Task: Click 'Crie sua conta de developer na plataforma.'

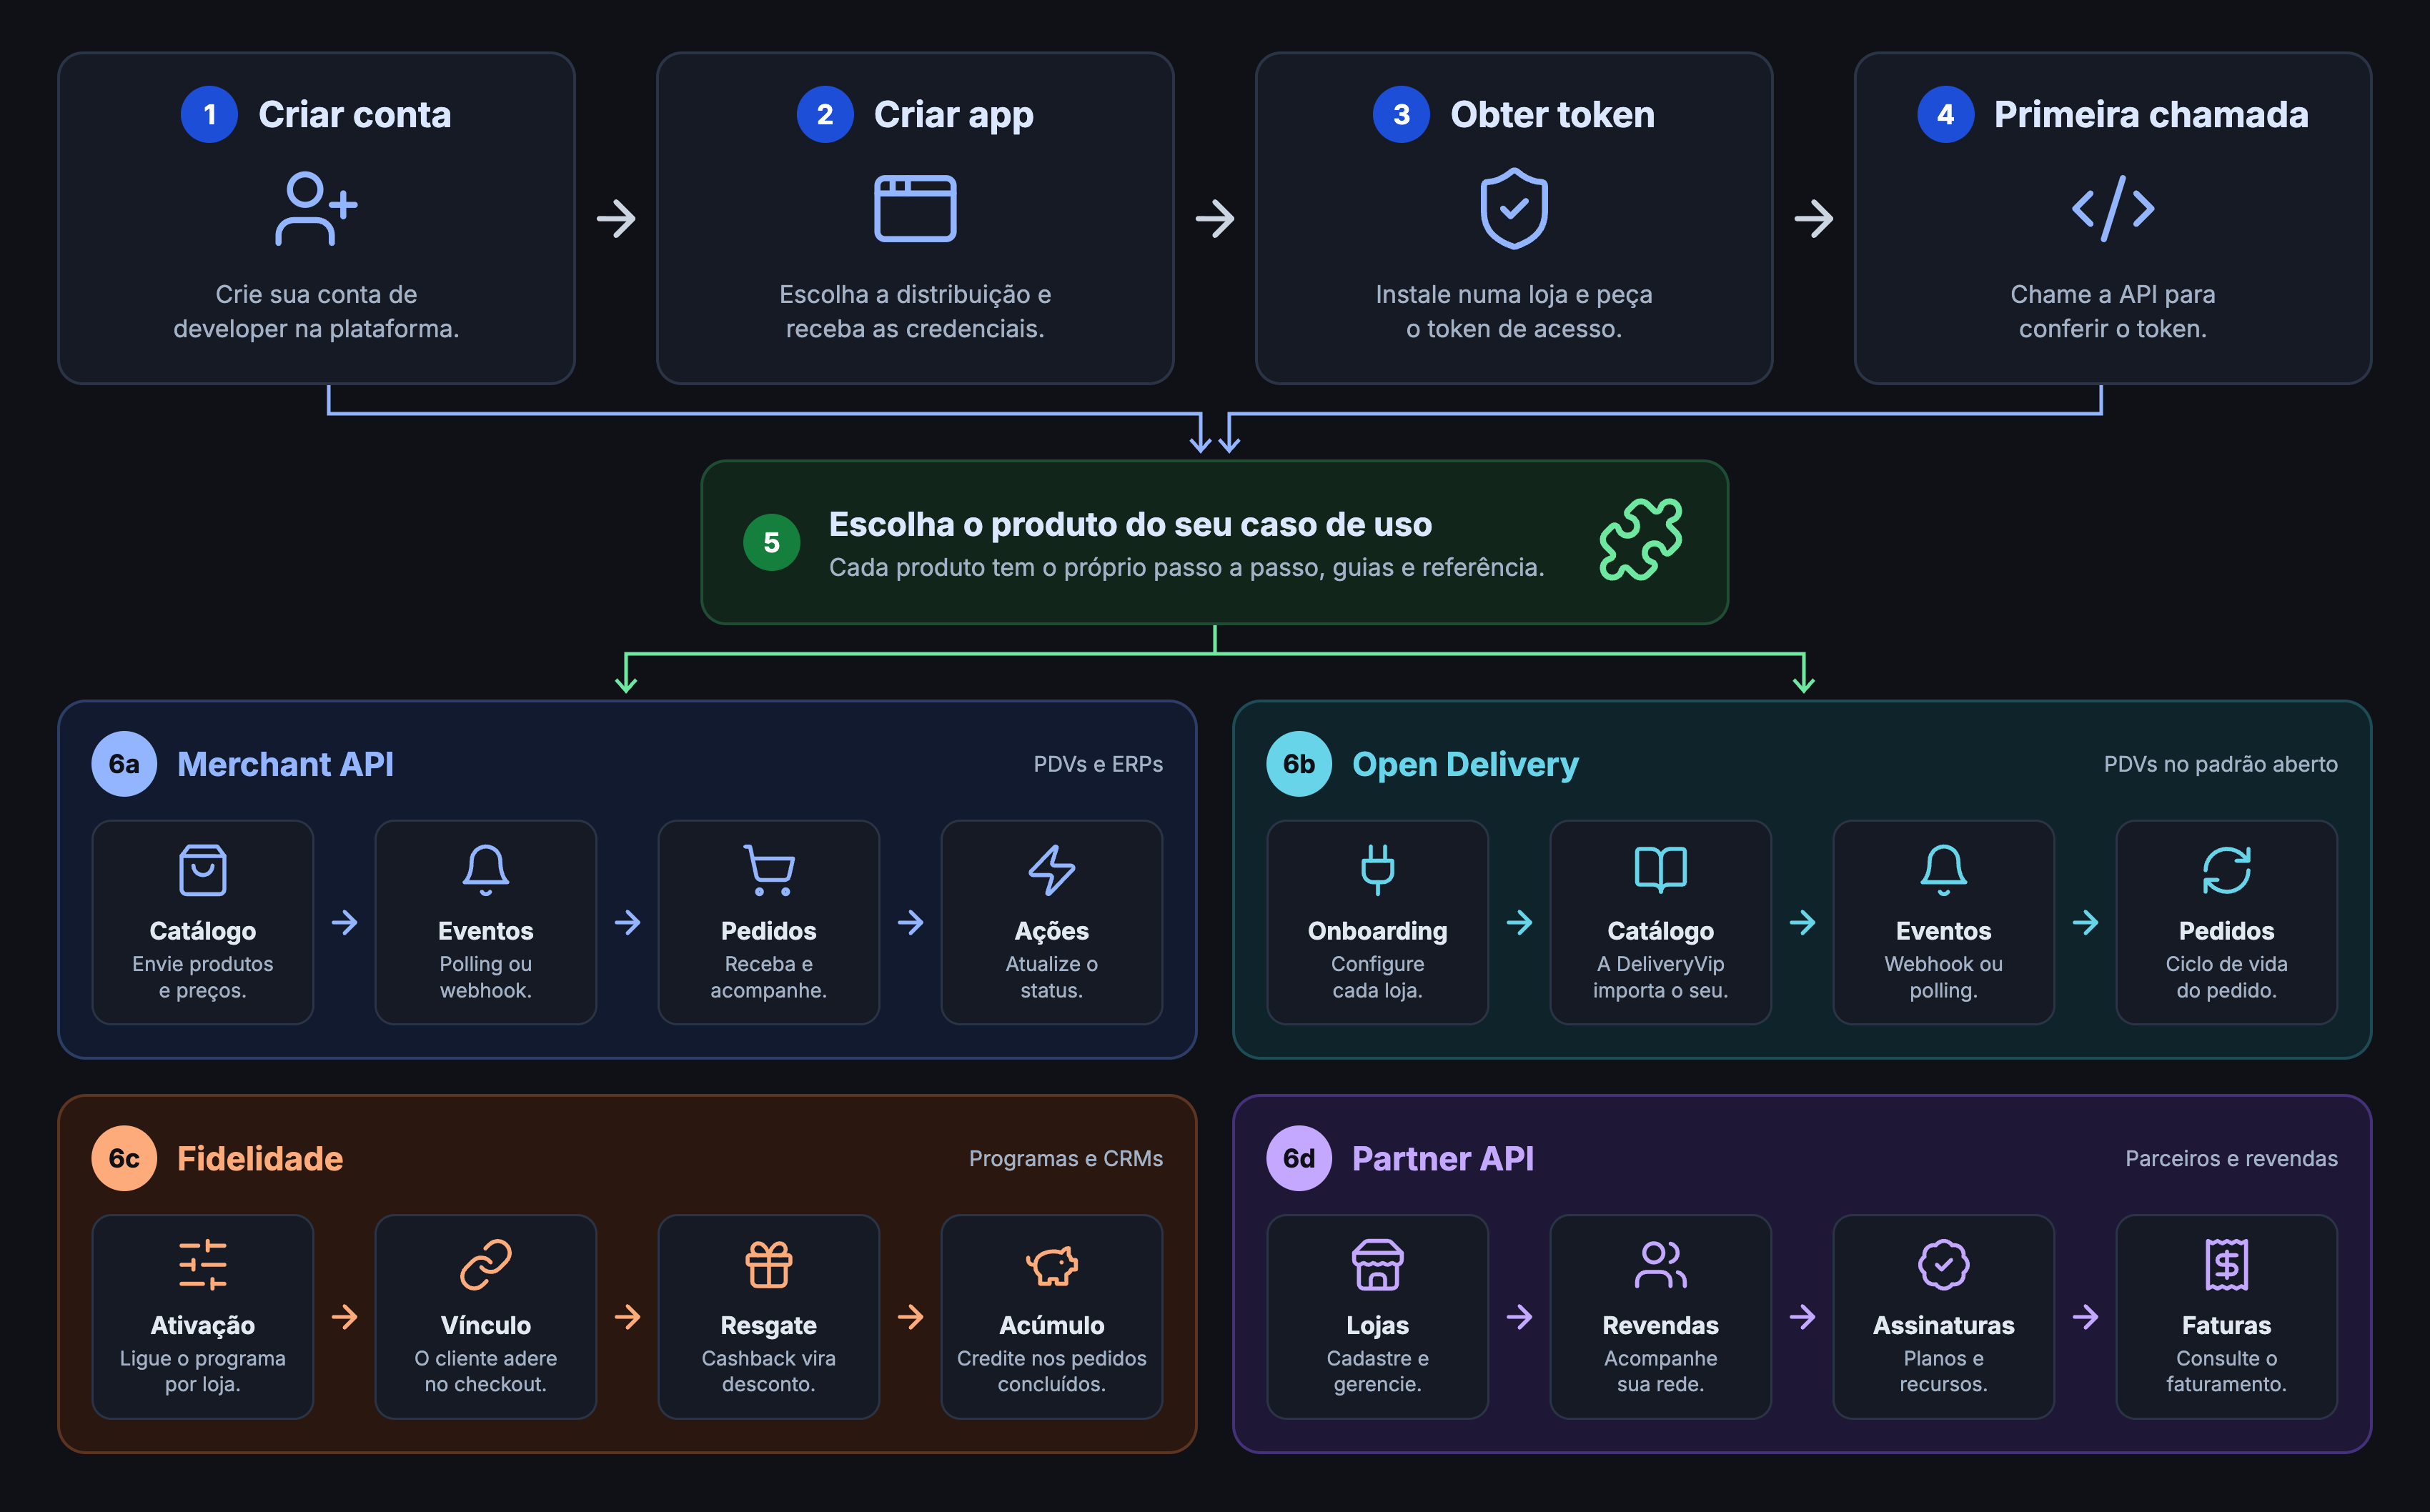Action: (x=316, y=311)
